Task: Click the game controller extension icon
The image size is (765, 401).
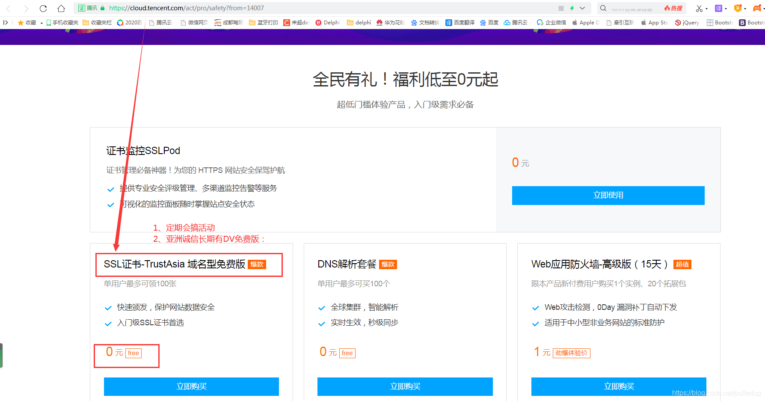Action: pos(757,8)
